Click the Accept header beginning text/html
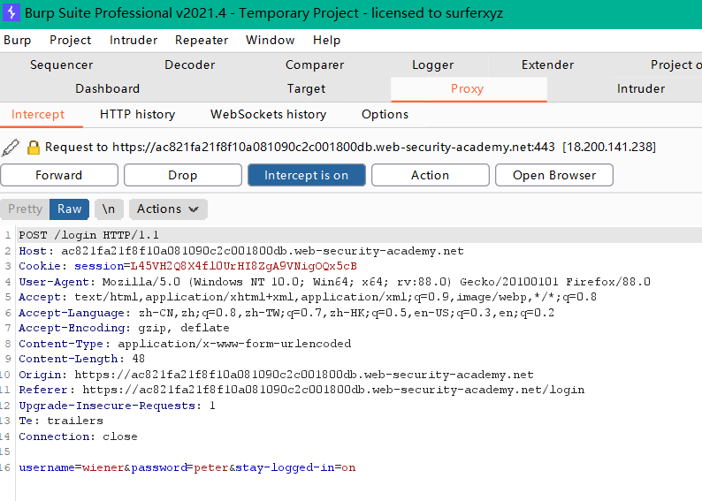702x501 pixels. (308, 297)
